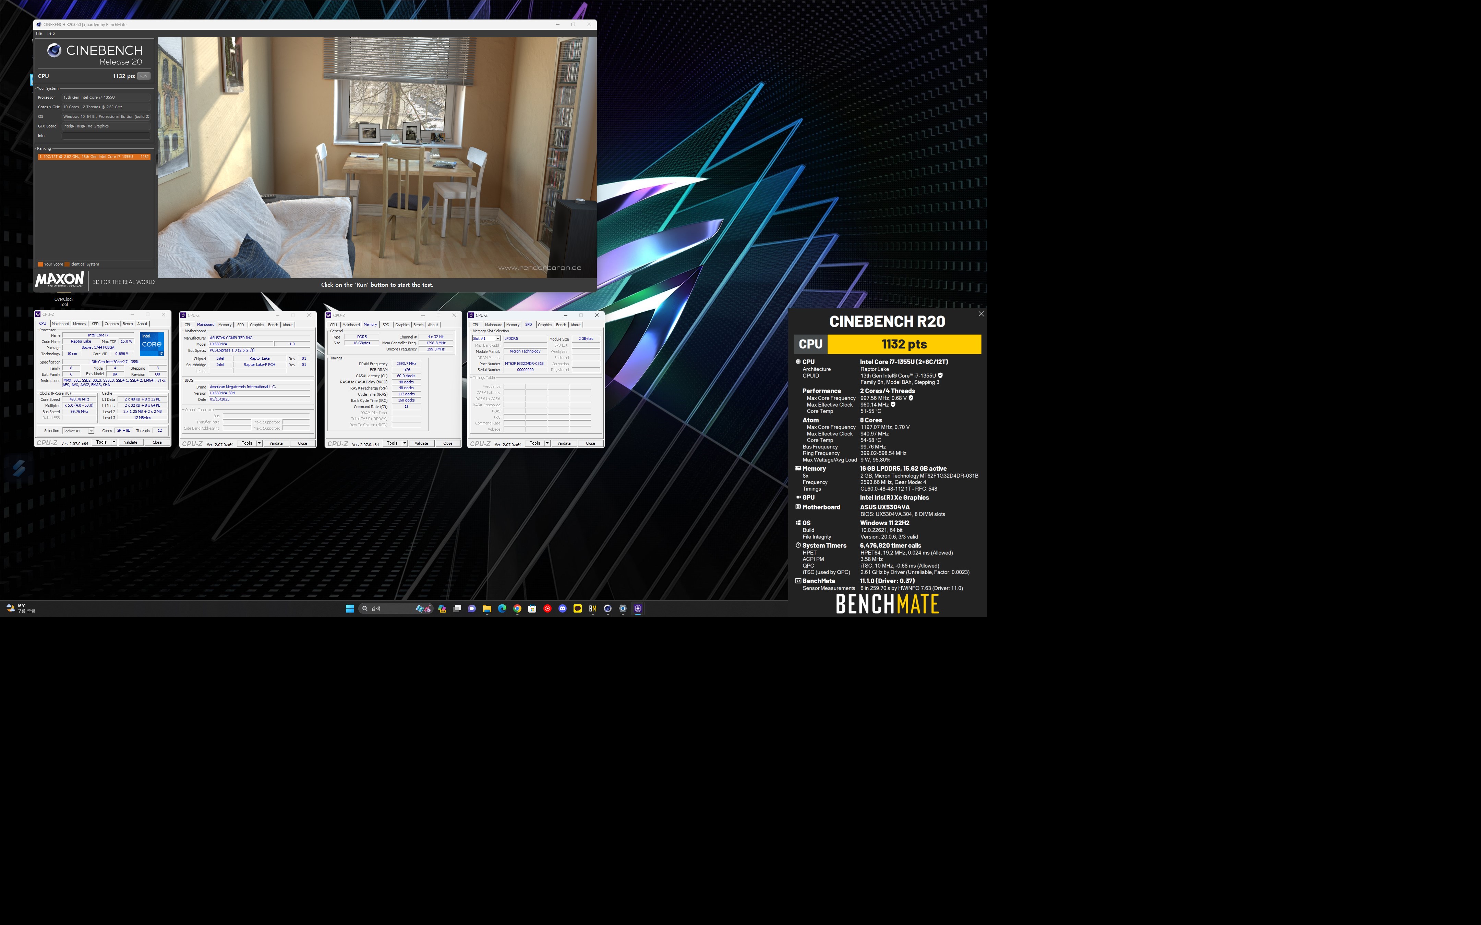Click the verified shield next to CPUID value

941,375
